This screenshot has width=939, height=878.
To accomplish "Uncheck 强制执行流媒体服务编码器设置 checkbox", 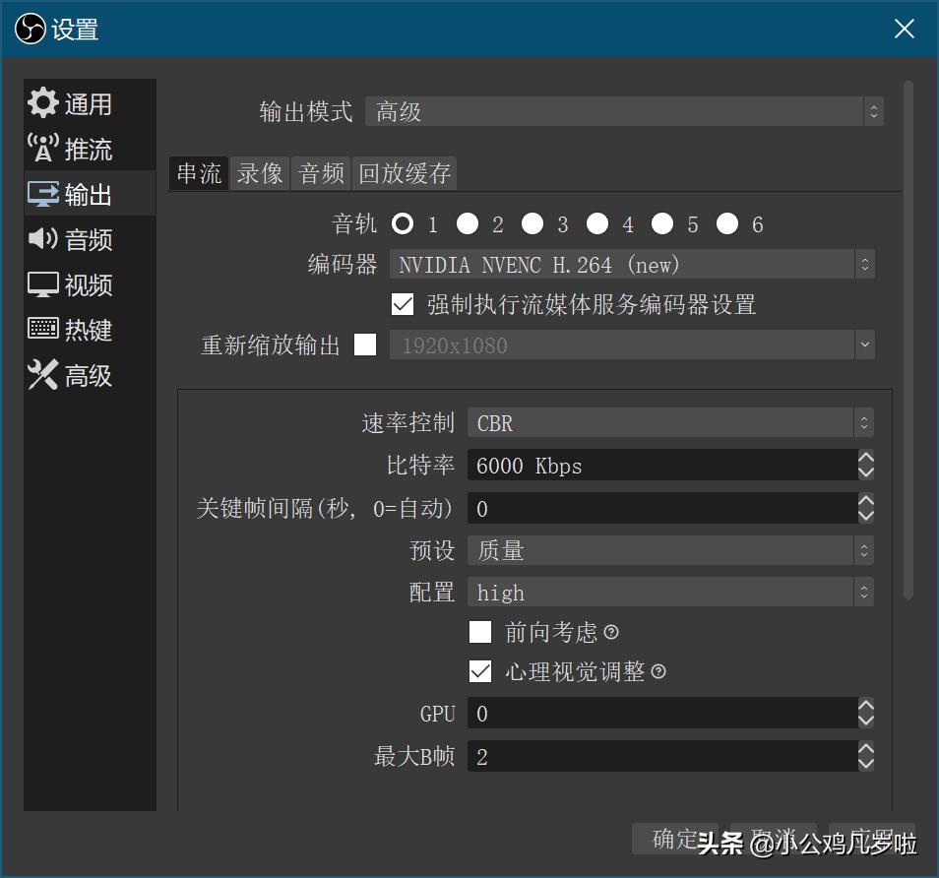I will pos(403,304).
